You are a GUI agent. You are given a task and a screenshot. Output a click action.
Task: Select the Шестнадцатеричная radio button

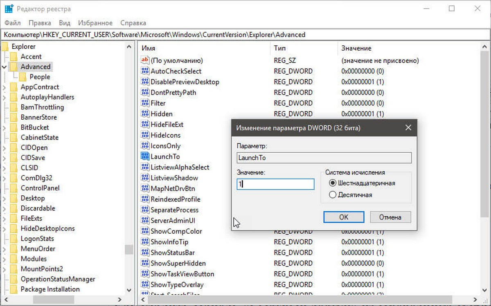click(x=333, y=183)
